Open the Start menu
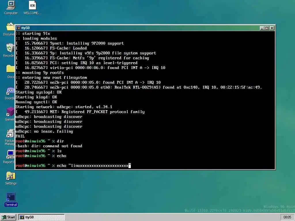Image resolution: width=295 pixels, height=221 pixels. point(9,217)
